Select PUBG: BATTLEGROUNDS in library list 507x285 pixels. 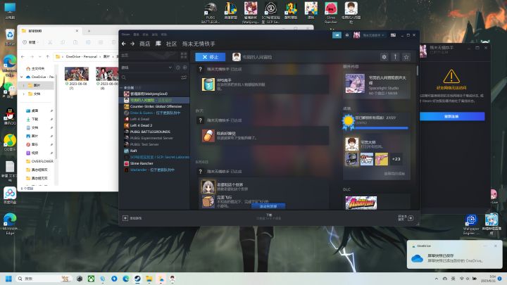[x=150, y=132]
